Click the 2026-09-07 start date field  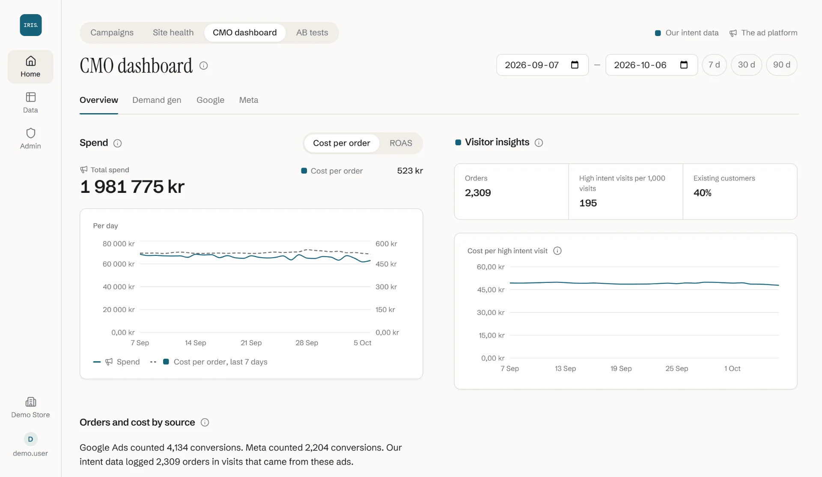pos(542,65)
